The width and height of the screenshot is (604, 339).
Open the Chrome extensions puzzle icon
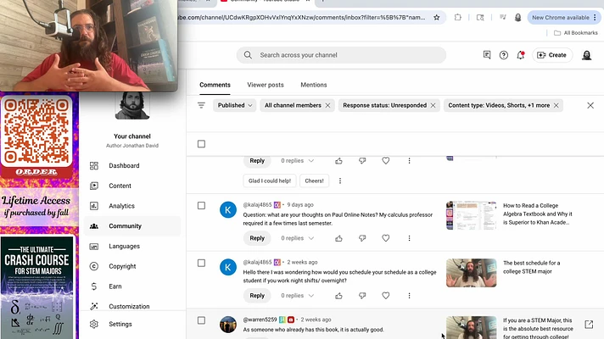pyautogui.click(x=457, y=17)
